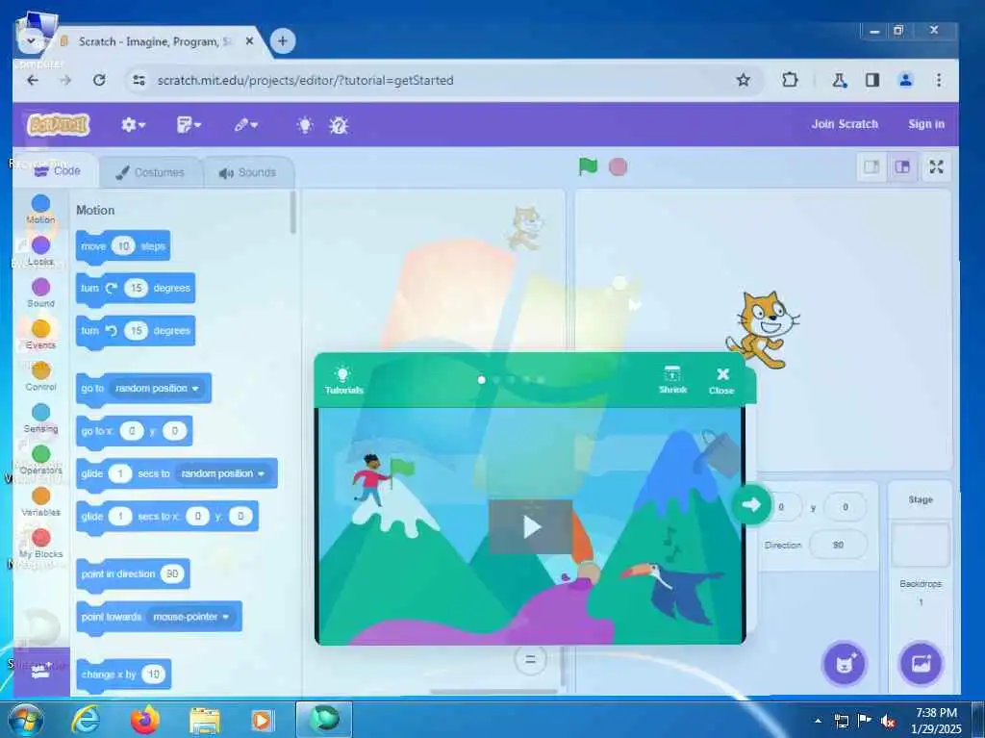The image size is (985, 738).
Task: Click the turn counterclockwise block
Action: coord(136,331)
